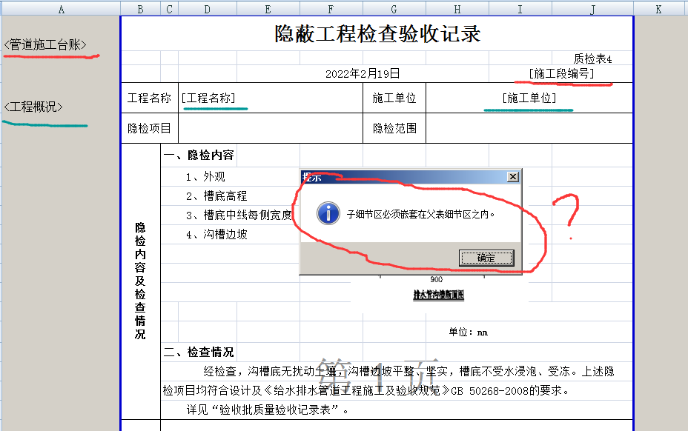Click the 排水管沟槽断面图 diagram caption
Viewport: 688px width, 431px height.
tap(438, 295)
